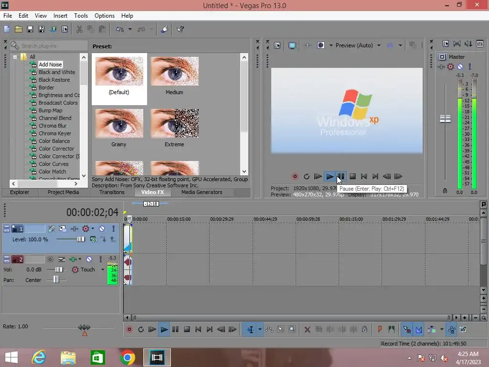Click the What's This help icon
The height and width of the screenshot is (367, 489).
[180, 29]
